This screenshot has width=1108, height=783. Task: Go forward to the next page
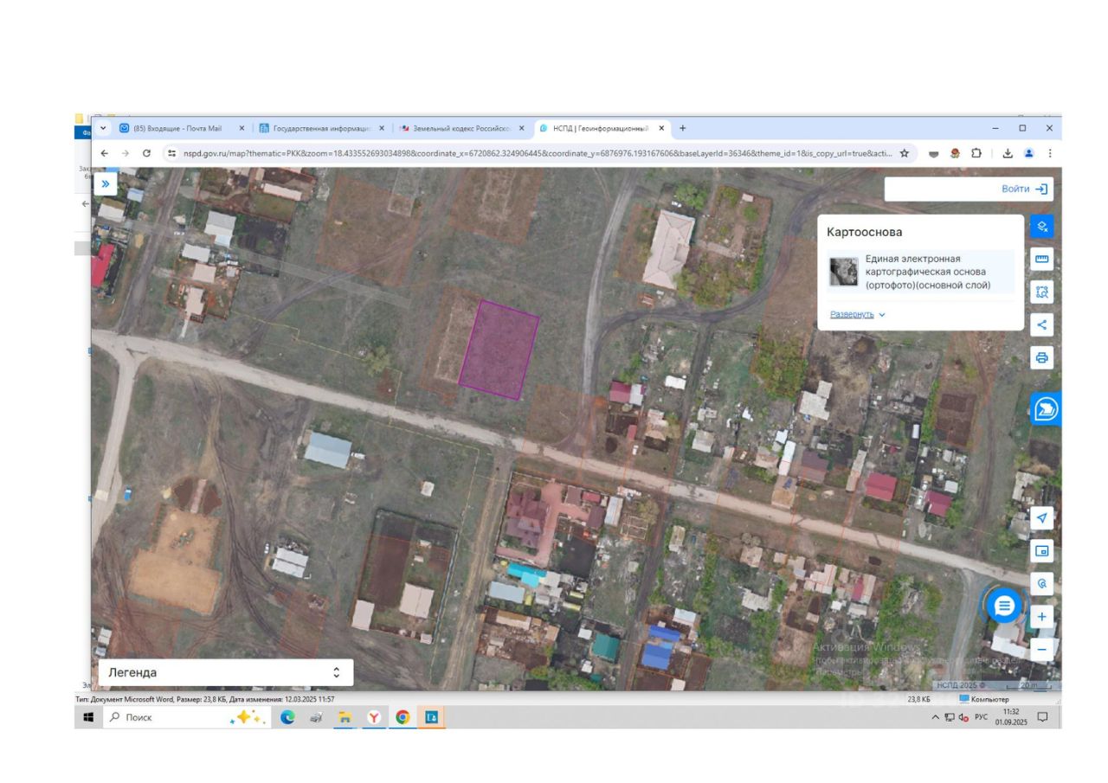126,153
